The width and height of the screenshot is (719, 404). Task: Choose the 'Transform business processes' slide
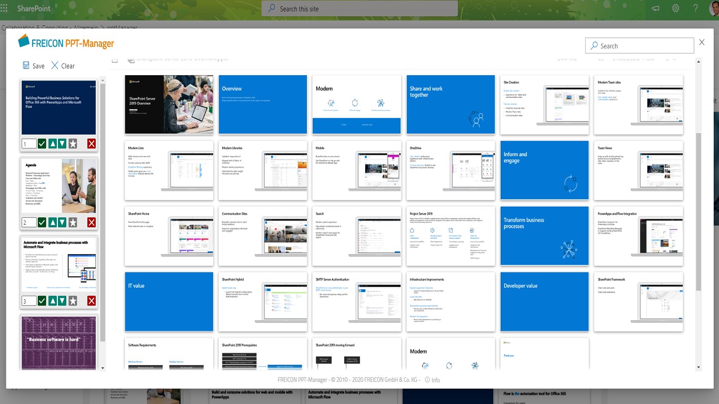click(544, 236)
